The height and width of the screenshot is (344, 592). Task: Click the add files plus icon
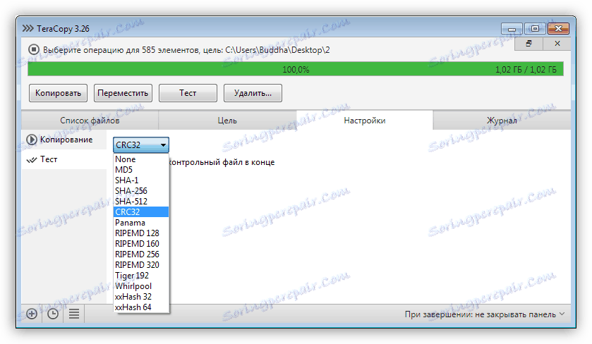(32, 314)
